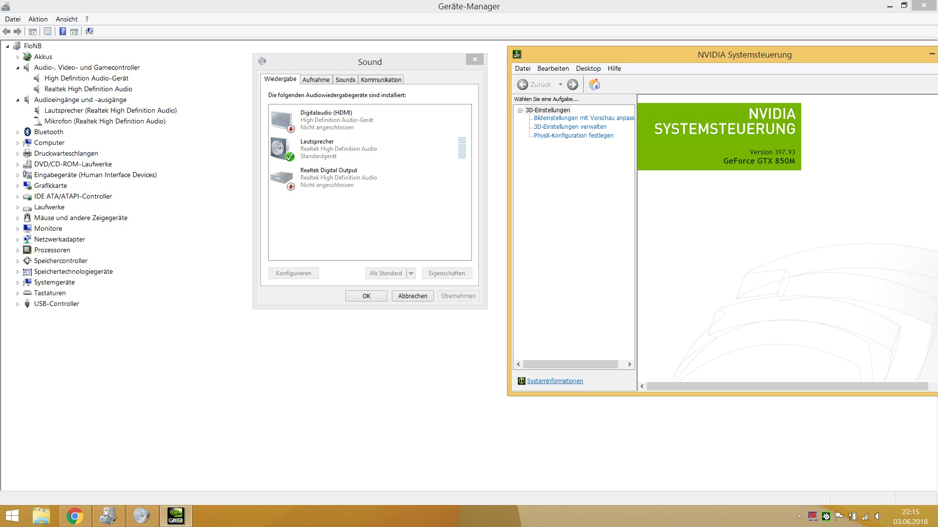
Task: Collapse Audioeingänge und -ausgänge node
Action: [x=18, y=100]
